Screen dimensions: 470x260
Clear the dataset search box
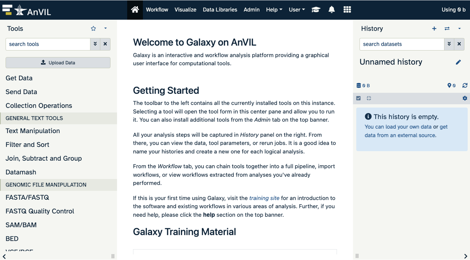click(459, 44)
